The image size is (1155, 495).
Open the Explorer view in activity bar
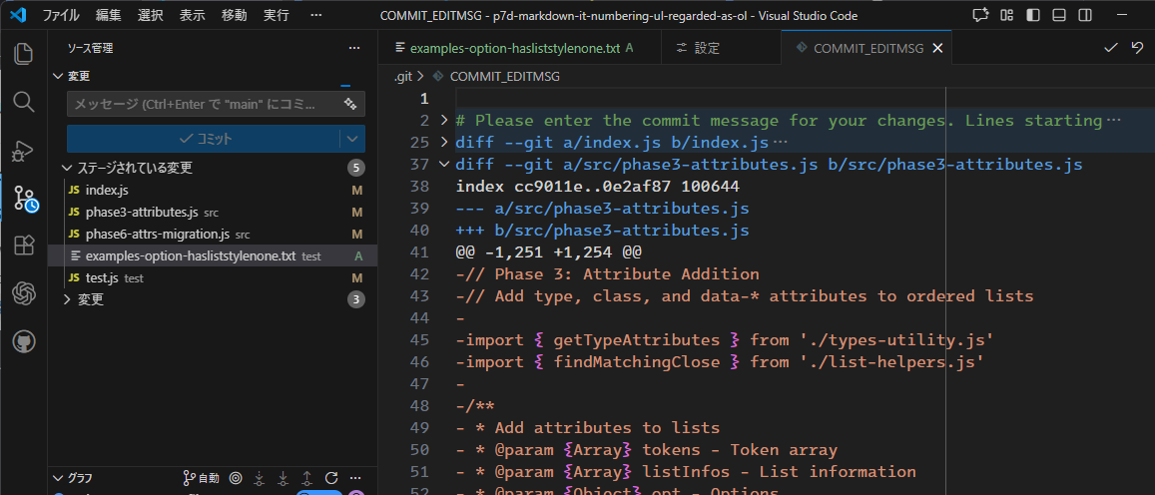(23, 54)
